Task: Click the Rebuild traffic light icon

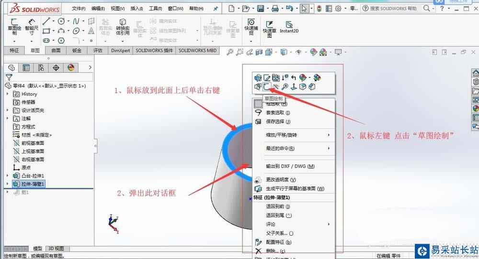Action: (x=319, y=9)
